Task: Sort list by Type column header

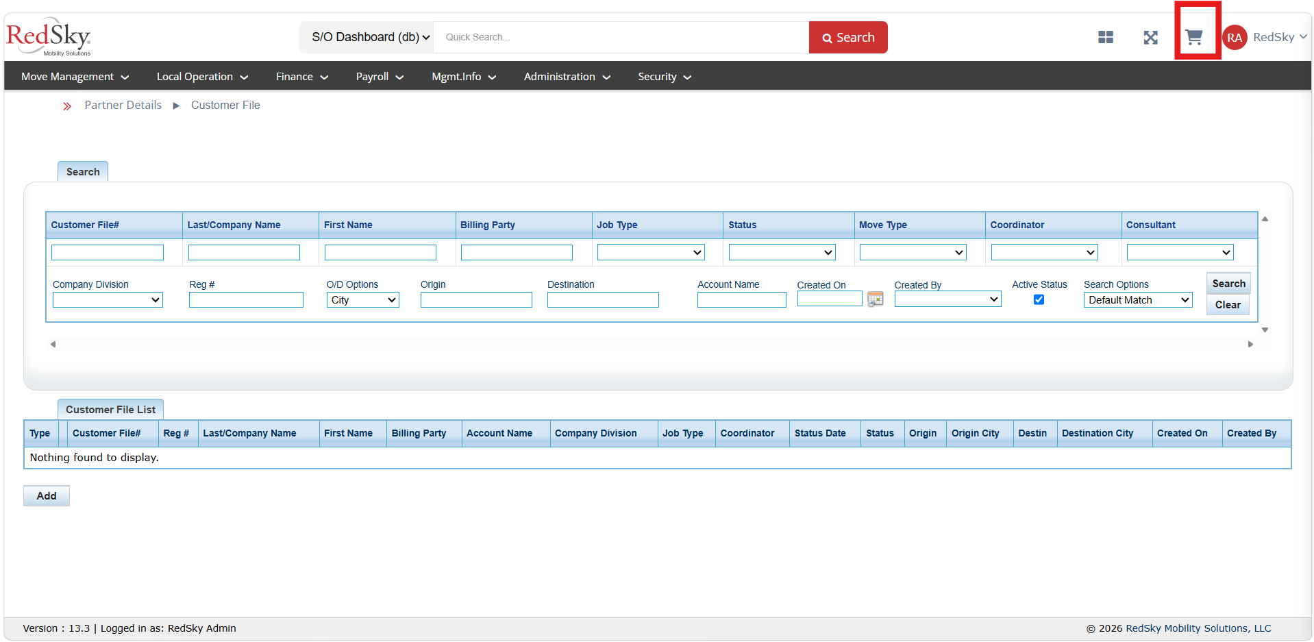Action: 40,433
